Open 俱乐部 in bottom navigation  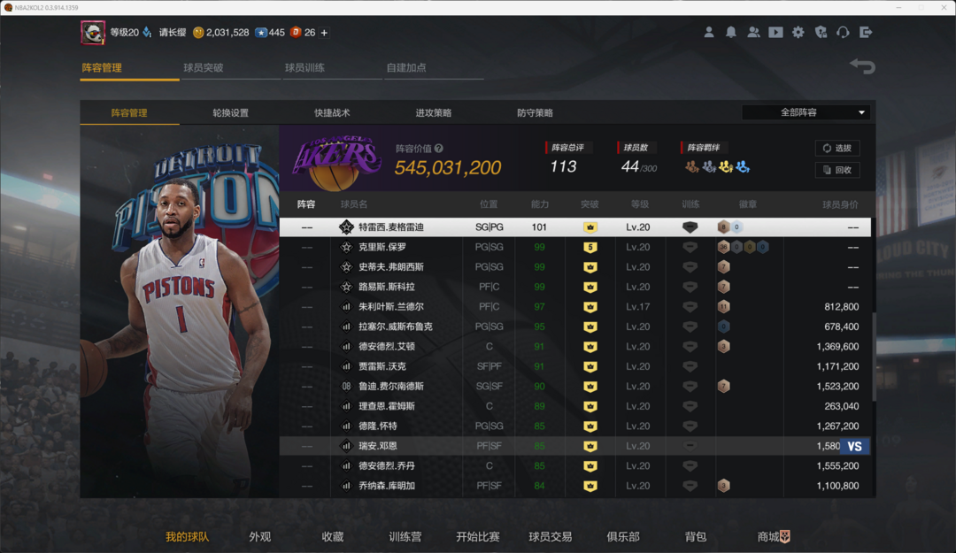click(623, 536)
